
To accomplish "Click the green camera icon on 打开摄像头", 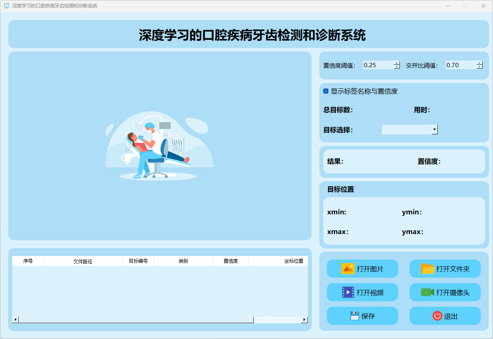I will coord(427,292).
